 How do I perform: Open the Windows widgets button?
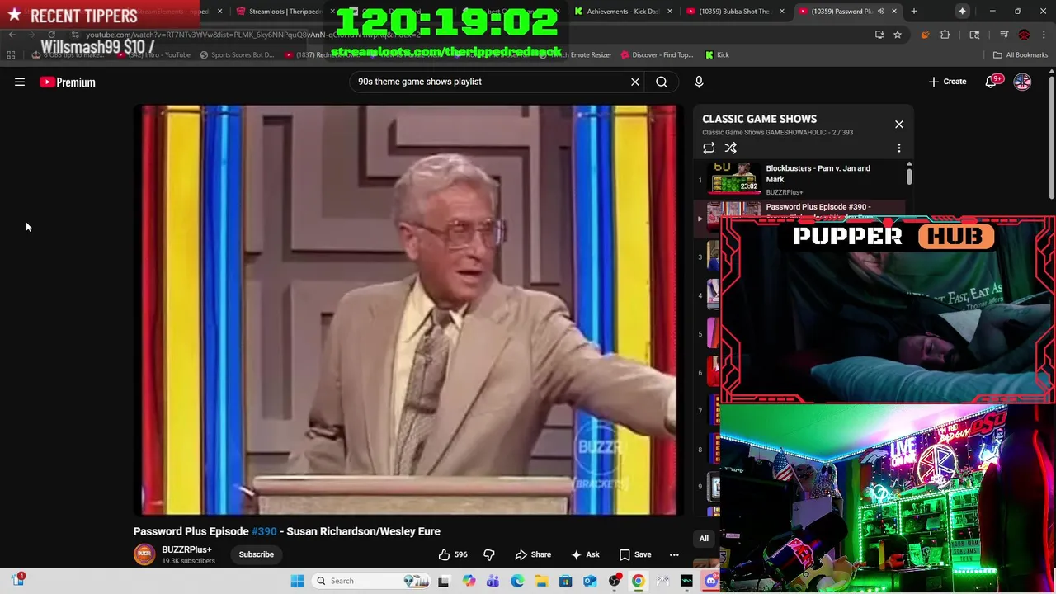[17, 580]
